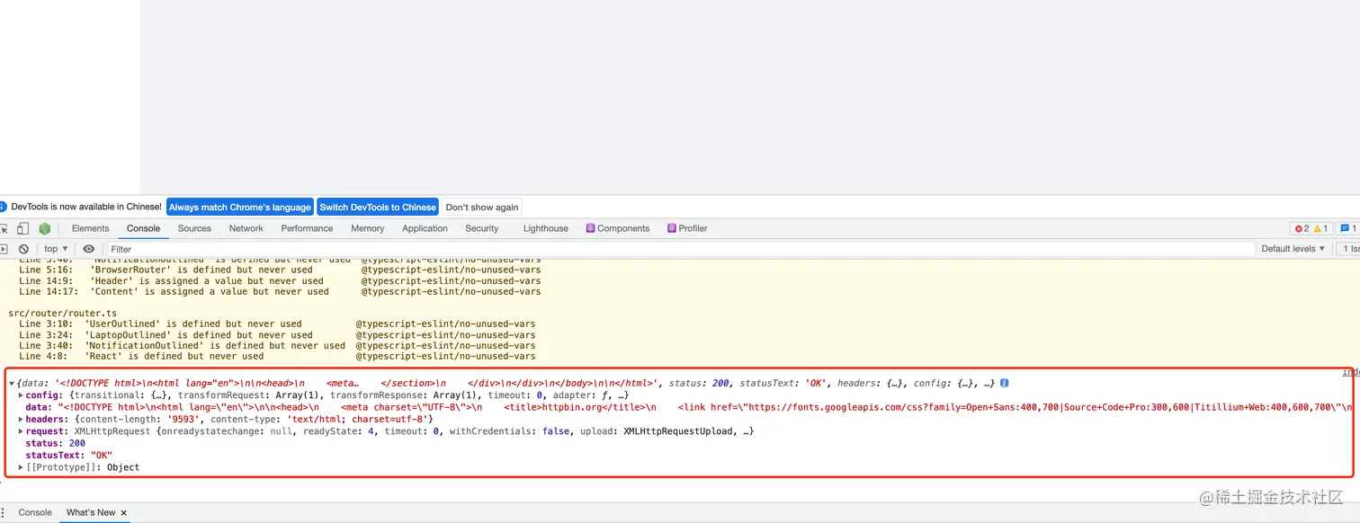
Task: Click the 'Content' assigned warning line
Action: click(x=280, y=291)
